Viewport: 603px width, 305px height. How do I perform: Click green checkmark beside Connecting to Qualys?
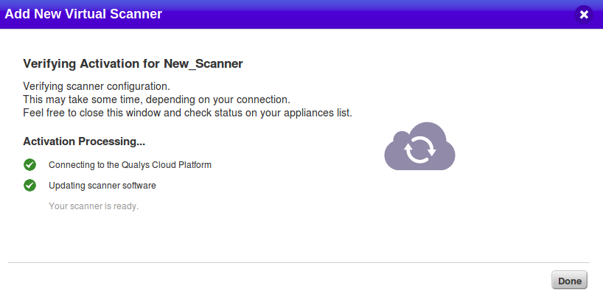click(29, 165)
